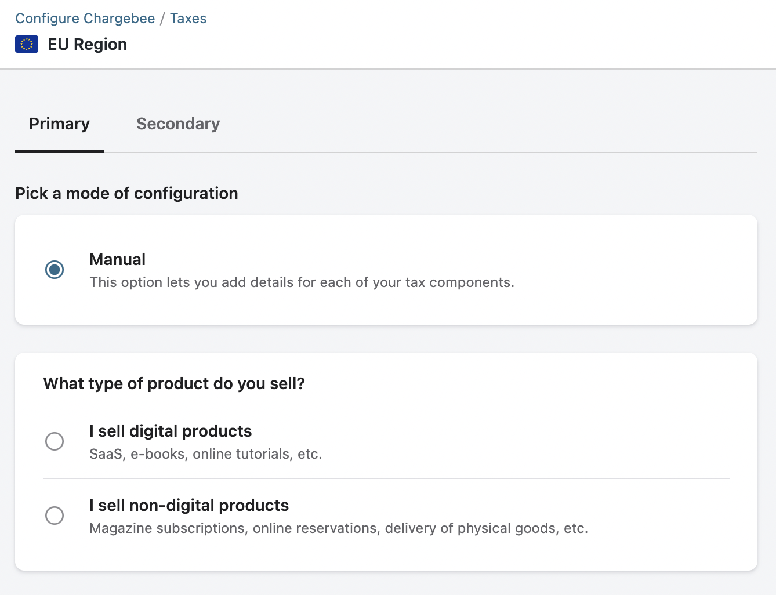Open the Configure Chargebee breadcrumb link
Image resolution: width=776 pixels, height=595 pixels.
[85, 19]
